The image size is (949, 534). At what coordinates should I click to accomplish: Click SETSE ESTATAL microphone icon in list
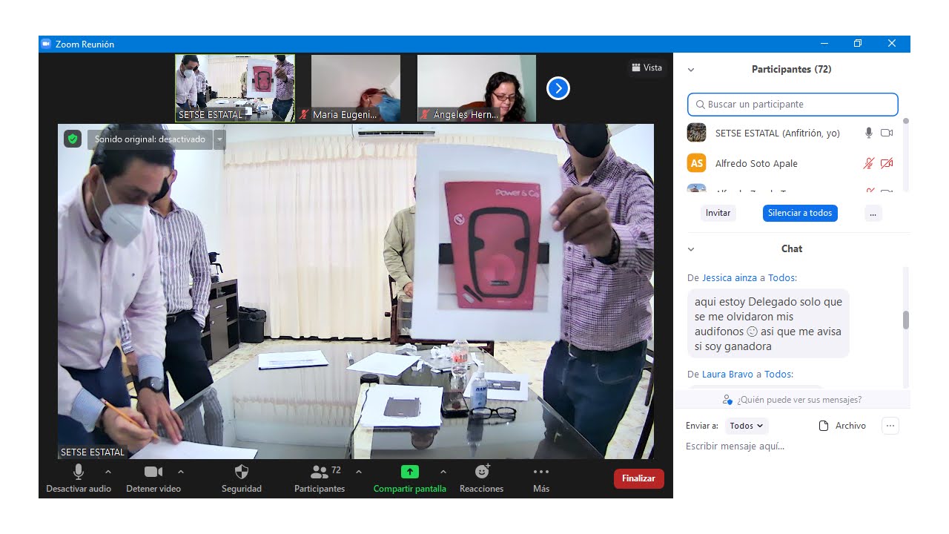point(868,133)
